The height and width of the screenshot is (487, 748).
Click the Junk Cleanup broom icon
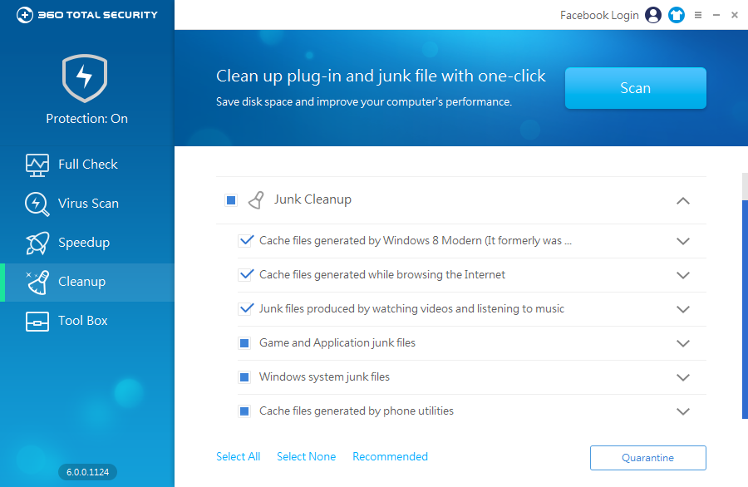[x=255, y=199]
